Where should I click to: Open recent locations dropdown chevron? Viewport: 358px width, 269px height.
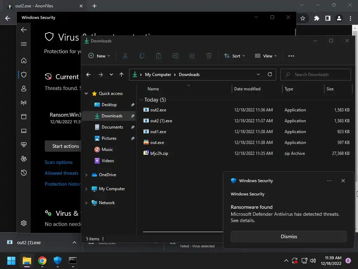click(111, 75)
